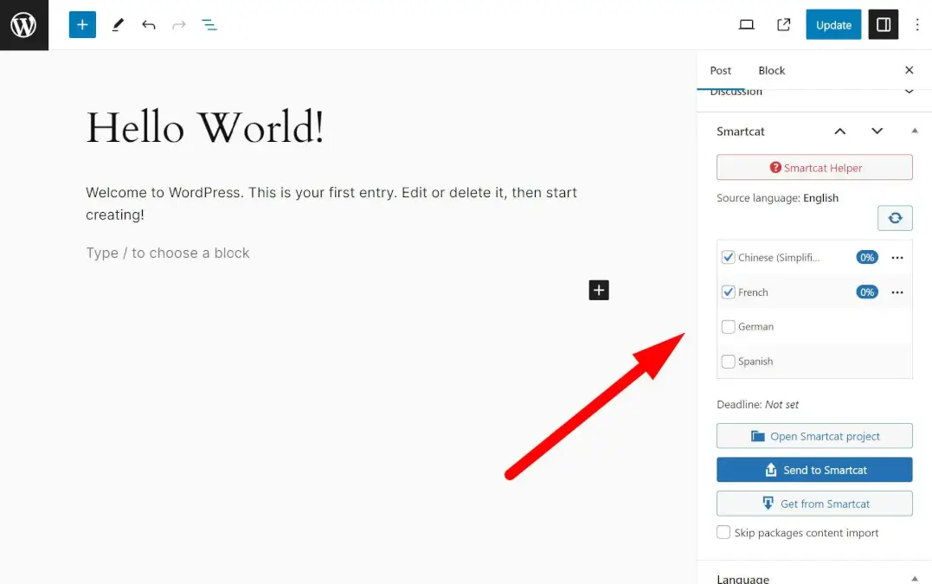
Task: Move the Smartcat panel down
Action: [877, 132]
